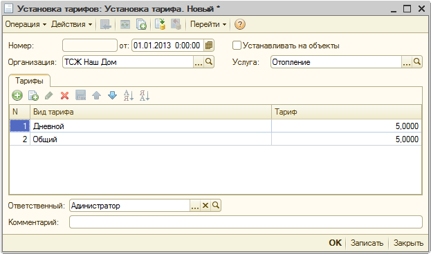Click the post document icon
431x254 pixels.
[x=160, y=24]
